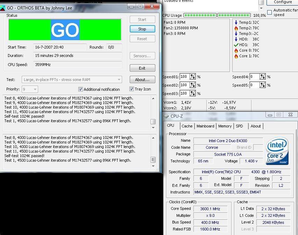Click the Speed02 spinner arrows

(x=193, y=85)
